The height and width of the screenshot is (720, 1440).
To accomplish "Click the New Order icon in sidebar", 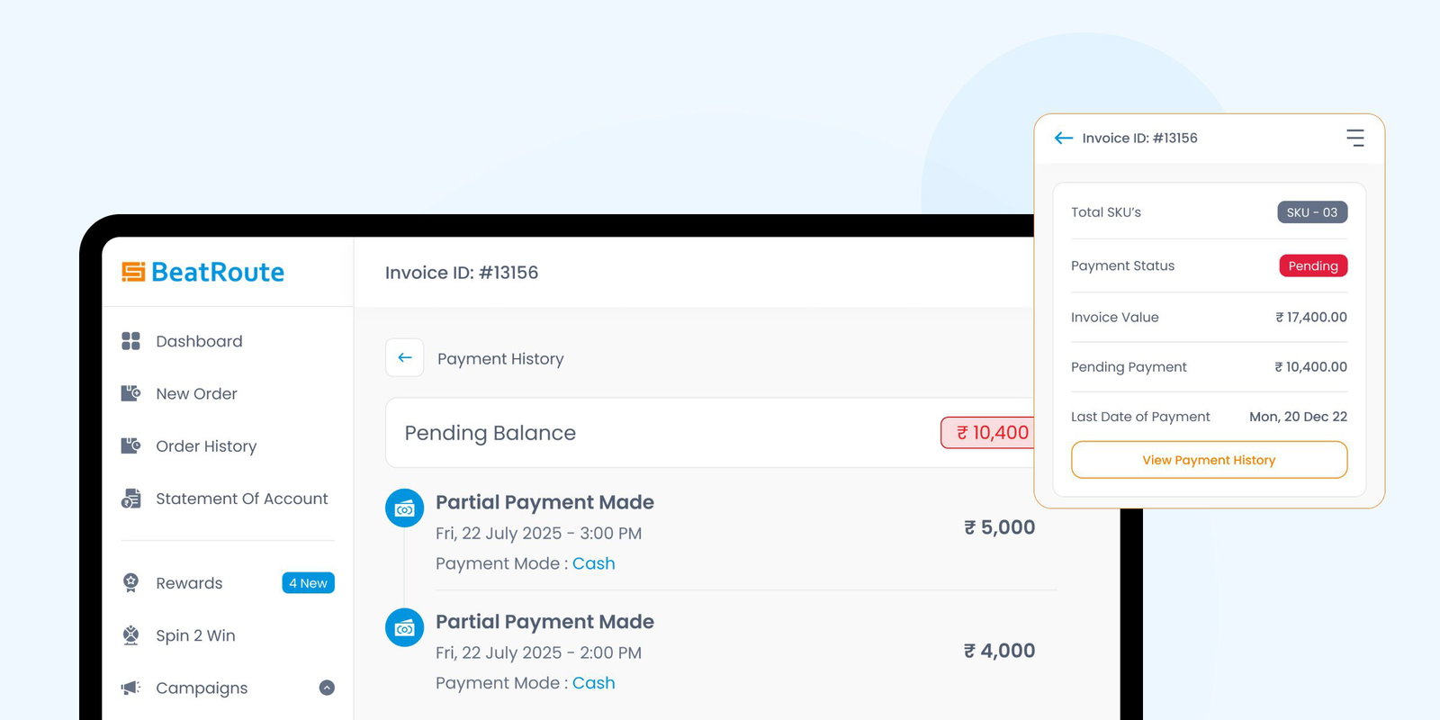I will tap(130, 393).
